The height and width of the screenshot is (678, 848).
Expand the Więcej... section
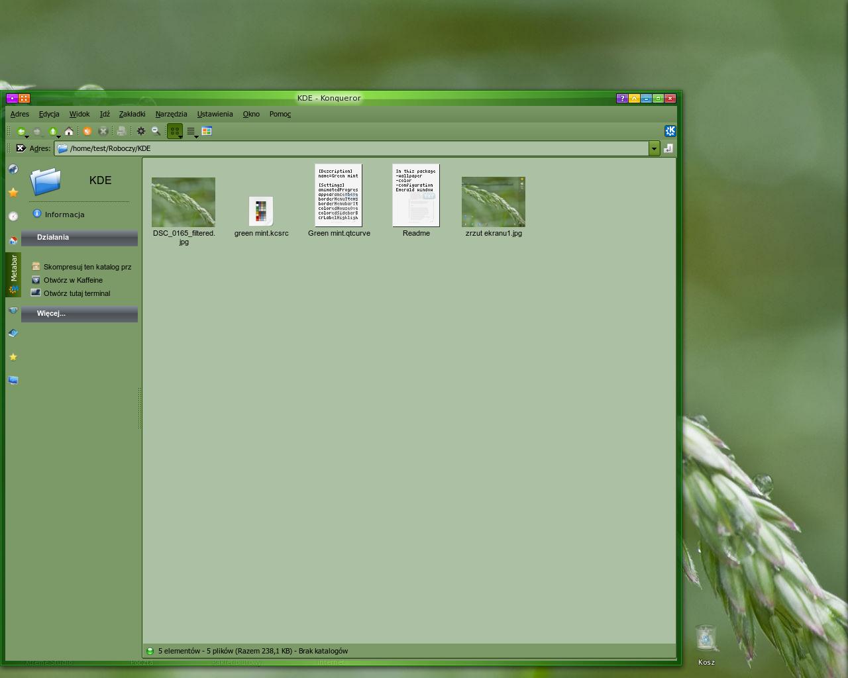tap(79, 314)
